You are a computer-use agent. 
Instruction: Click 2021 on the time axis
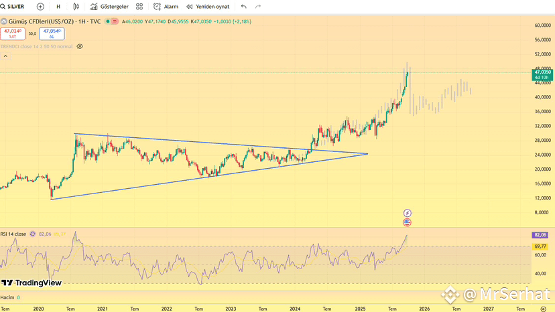(x=103, y=309)
